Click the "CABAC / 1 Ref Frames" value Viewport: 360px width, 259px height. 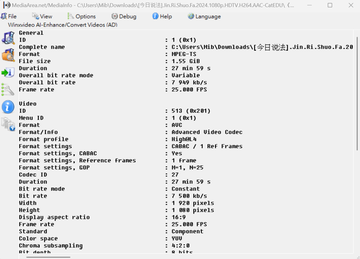click(x=207, y=146)
